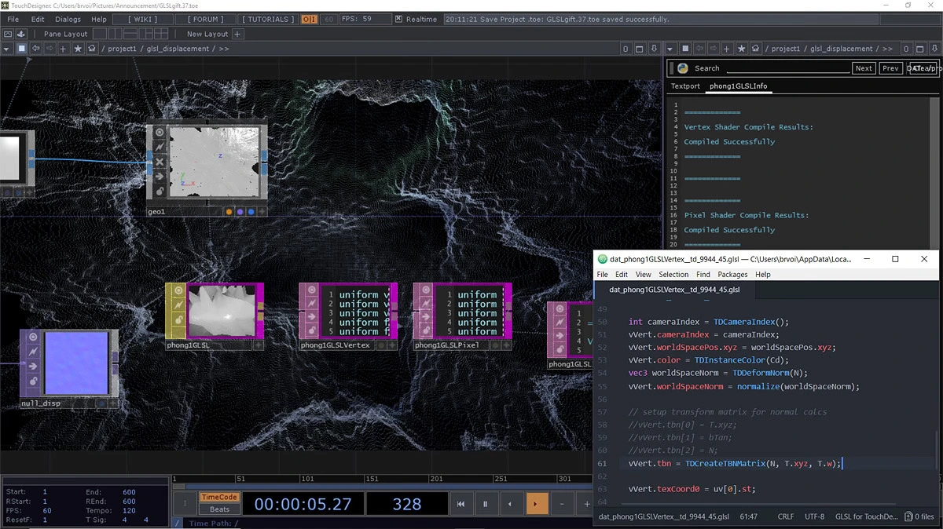Navigate back with left arrow in path bar

[36, 49]
